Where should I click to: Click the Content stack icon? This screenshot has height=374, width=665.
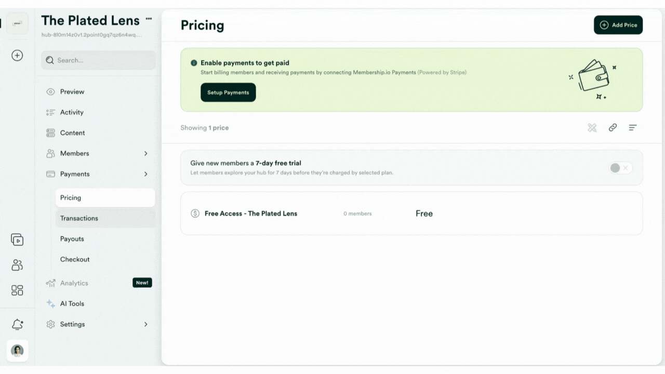pos(50,133)
